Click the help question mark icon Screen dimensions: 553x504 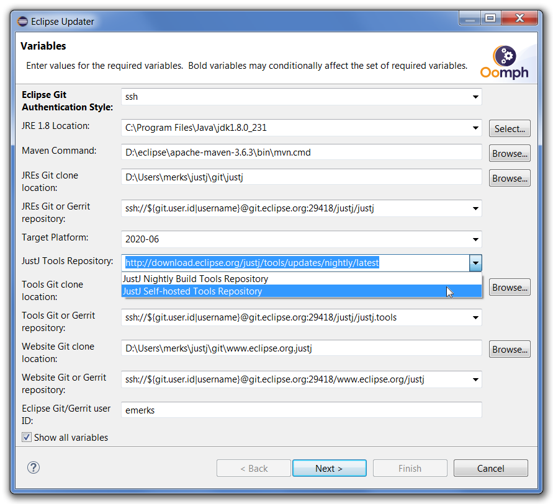(34, 468)
